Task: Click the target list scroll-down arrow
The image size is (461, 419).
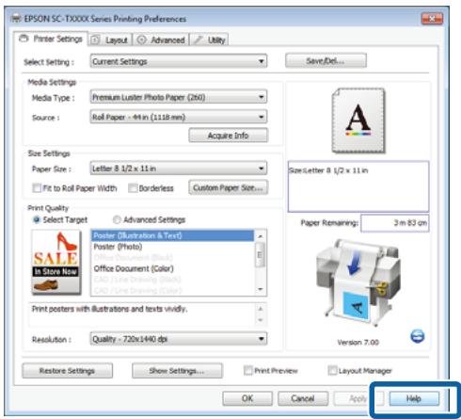Action: 261,289
